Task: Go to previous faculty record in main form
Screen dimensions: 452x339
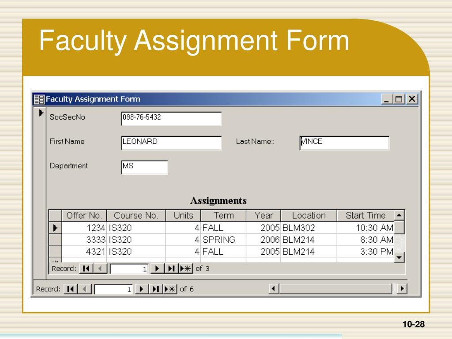Action: 84,289
